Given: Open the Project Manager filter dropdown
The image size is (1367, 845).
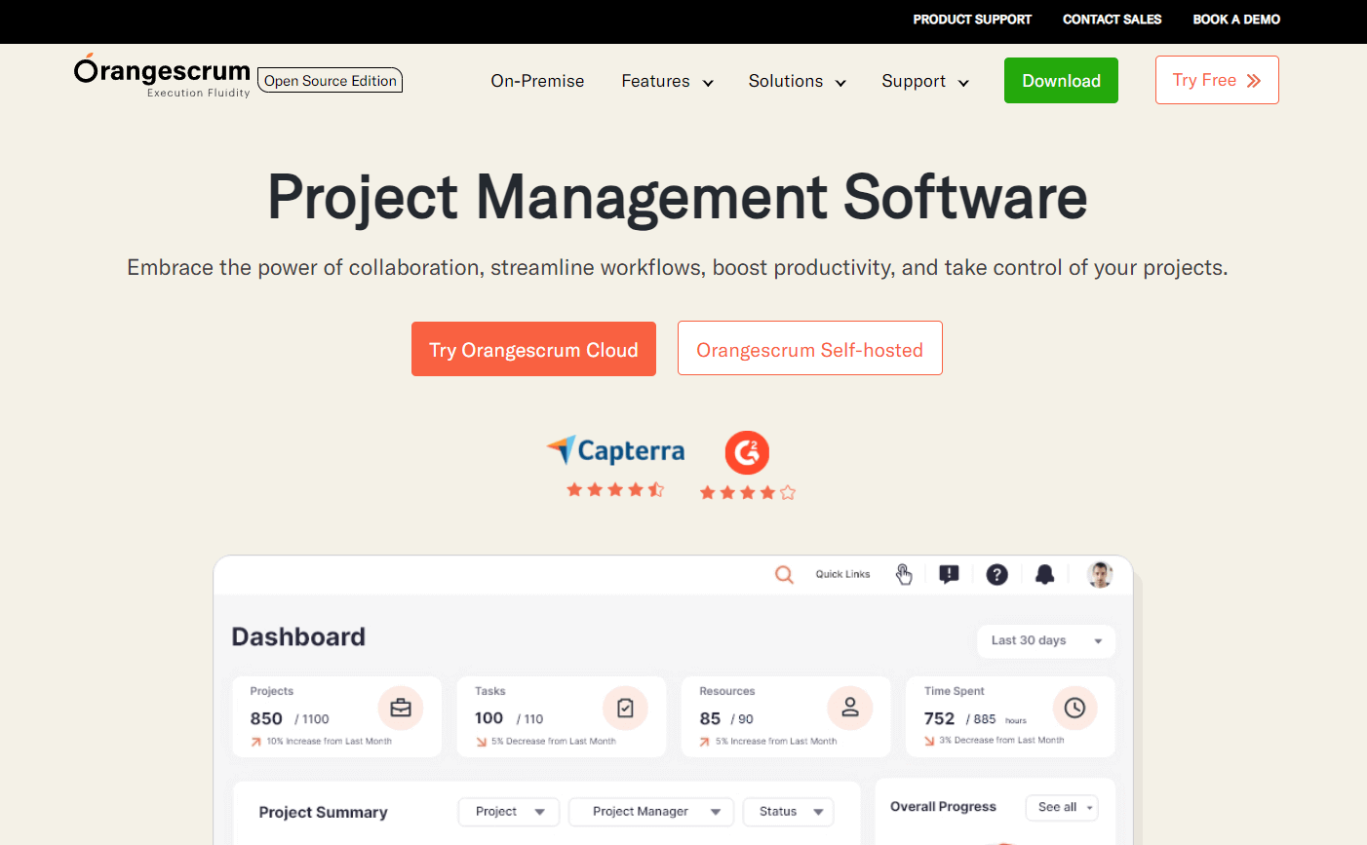Looking at the screenshot, I should pyautogui.click(x=651, y=812).
